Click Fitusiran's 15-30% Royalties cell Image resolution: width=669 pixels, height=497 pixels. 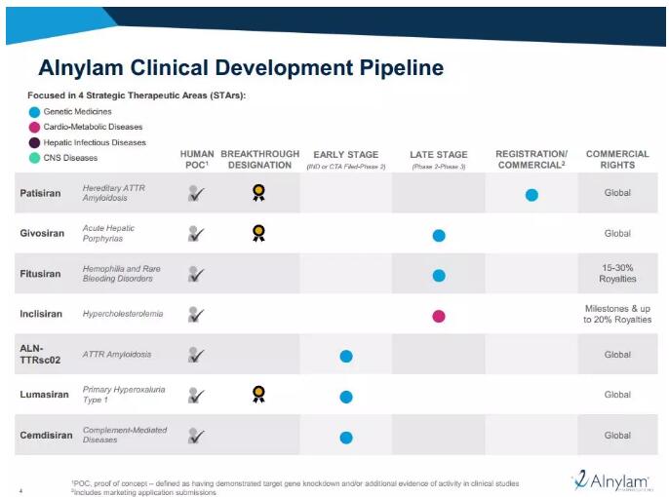tap(616, 273)
